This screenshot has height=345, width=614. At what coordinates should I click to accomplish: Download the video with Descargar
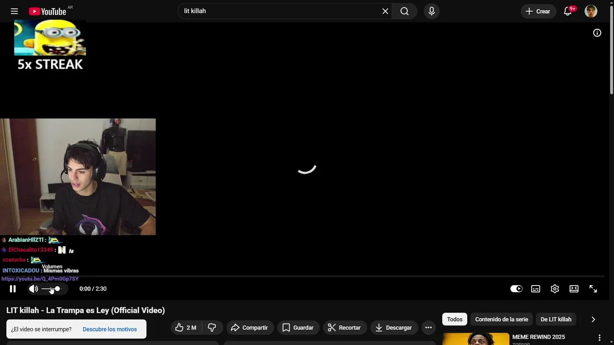coord(393,328)
